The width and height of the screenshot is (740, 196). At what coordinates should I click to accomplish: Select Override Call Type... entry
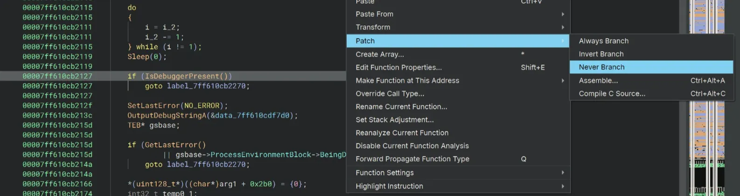tap(390, 93)
